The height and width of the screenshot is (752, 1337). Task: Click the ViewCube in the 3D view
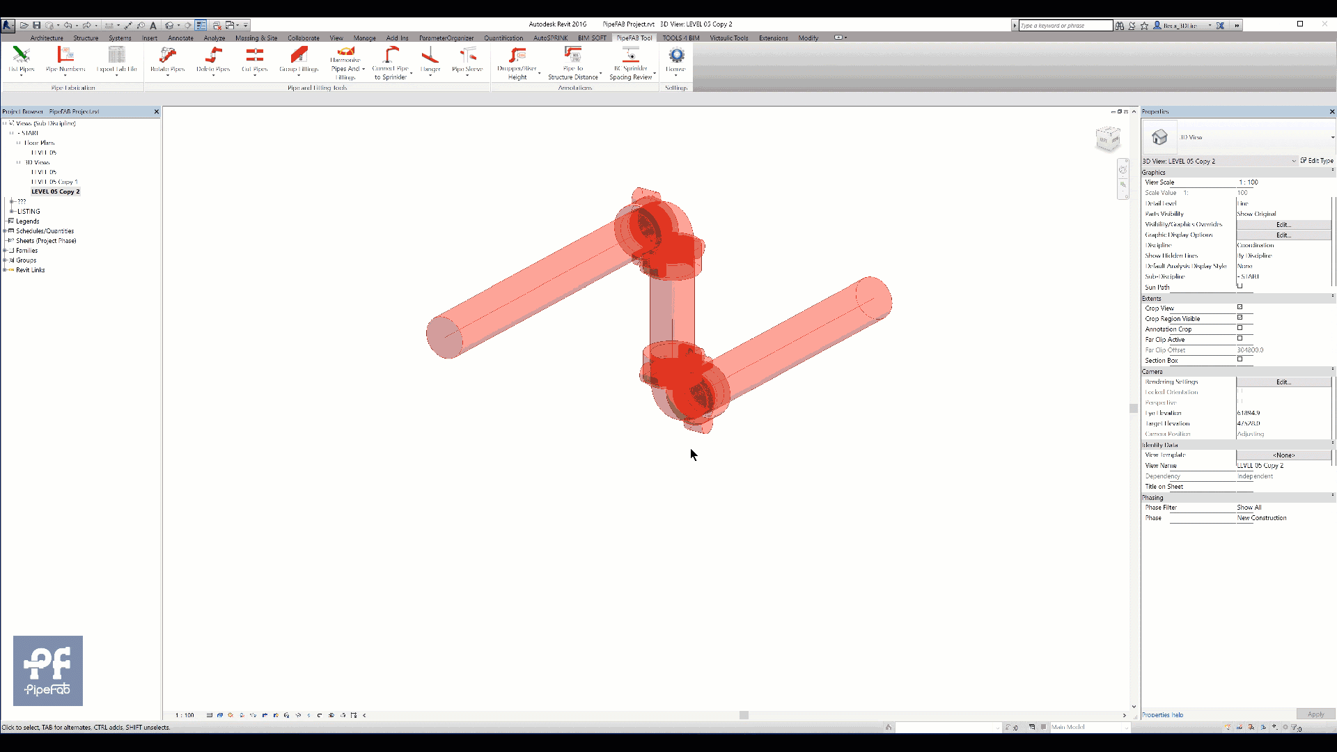[x=1107, y=138]
